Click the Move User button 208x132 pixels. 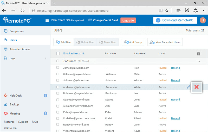pos(108,42)
